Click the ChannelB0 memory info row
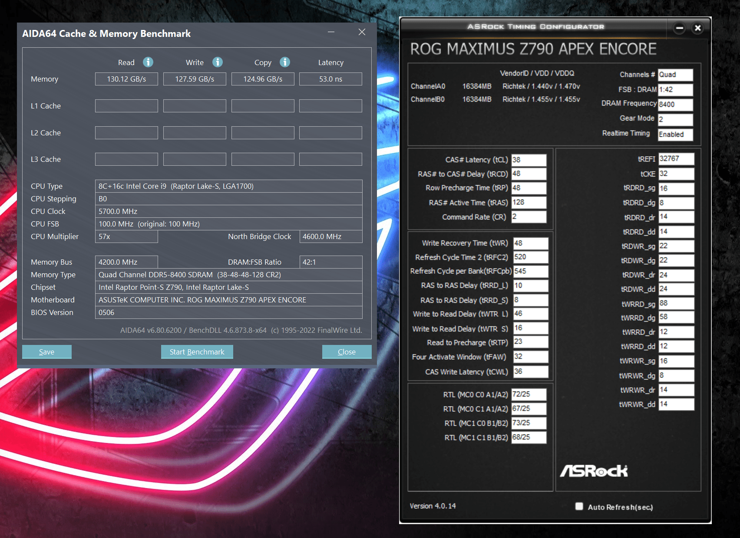 click(495, 99)
